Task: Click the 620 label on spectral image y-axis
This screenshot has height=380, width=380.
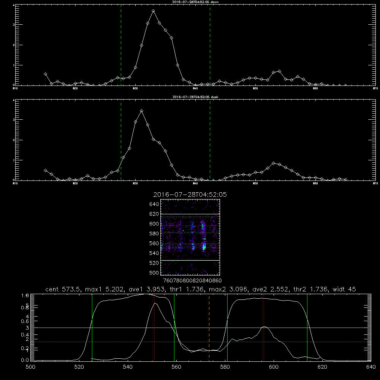Action: pyautogui.click(x=154, y=214)
